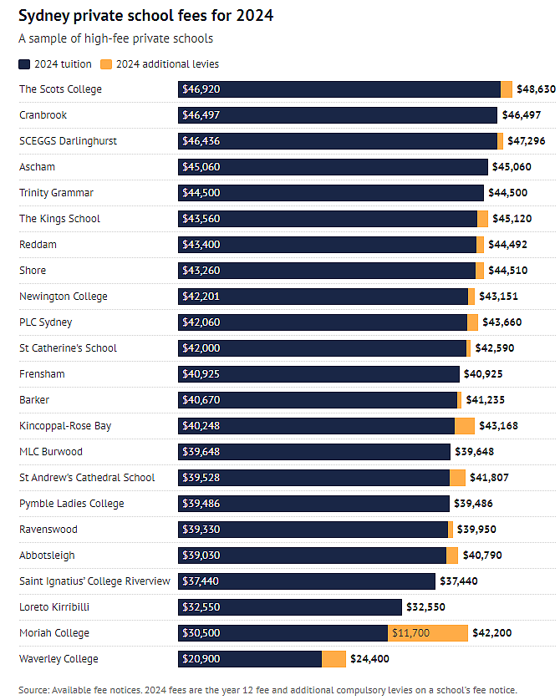
Task: Click Moriah College's orange $11,700 levies segment
Action: click(427, 633)
